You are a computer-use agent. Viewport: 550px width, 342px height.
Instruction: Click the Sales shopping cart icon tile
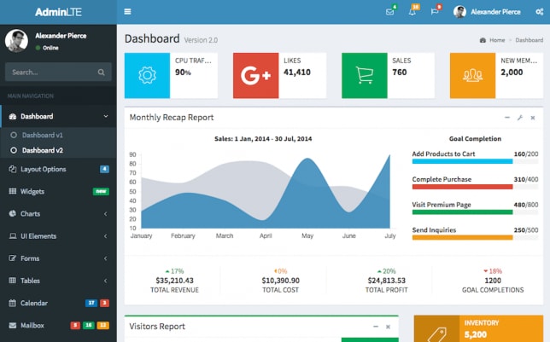[365, 75]
